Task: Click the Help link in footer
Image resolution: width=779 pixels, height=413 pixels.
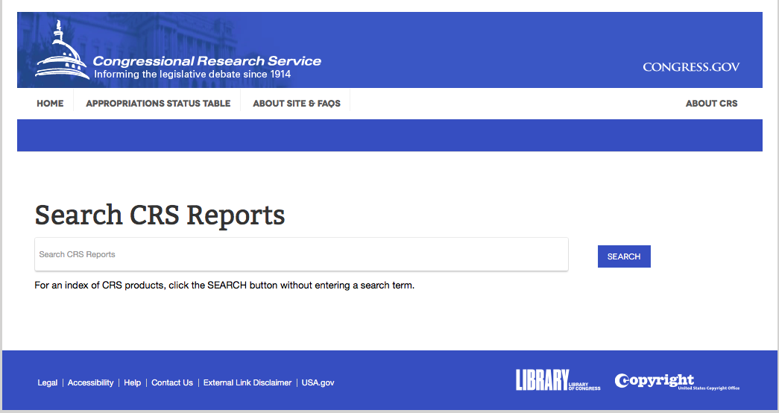Action: point(133,382)
